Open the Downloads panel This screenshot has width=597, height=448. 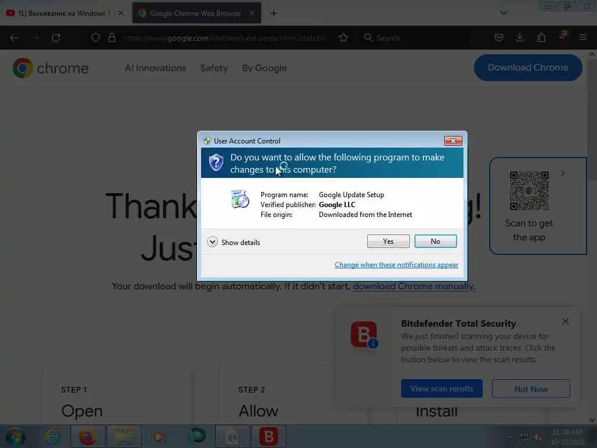click(x=519, y=37)
